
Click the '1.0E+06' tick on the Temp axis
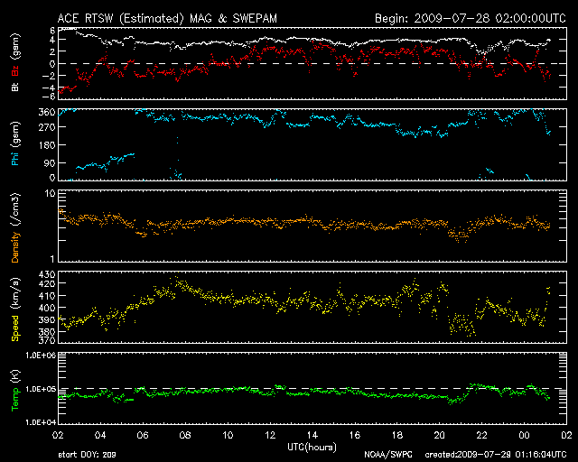click(41, 356)
